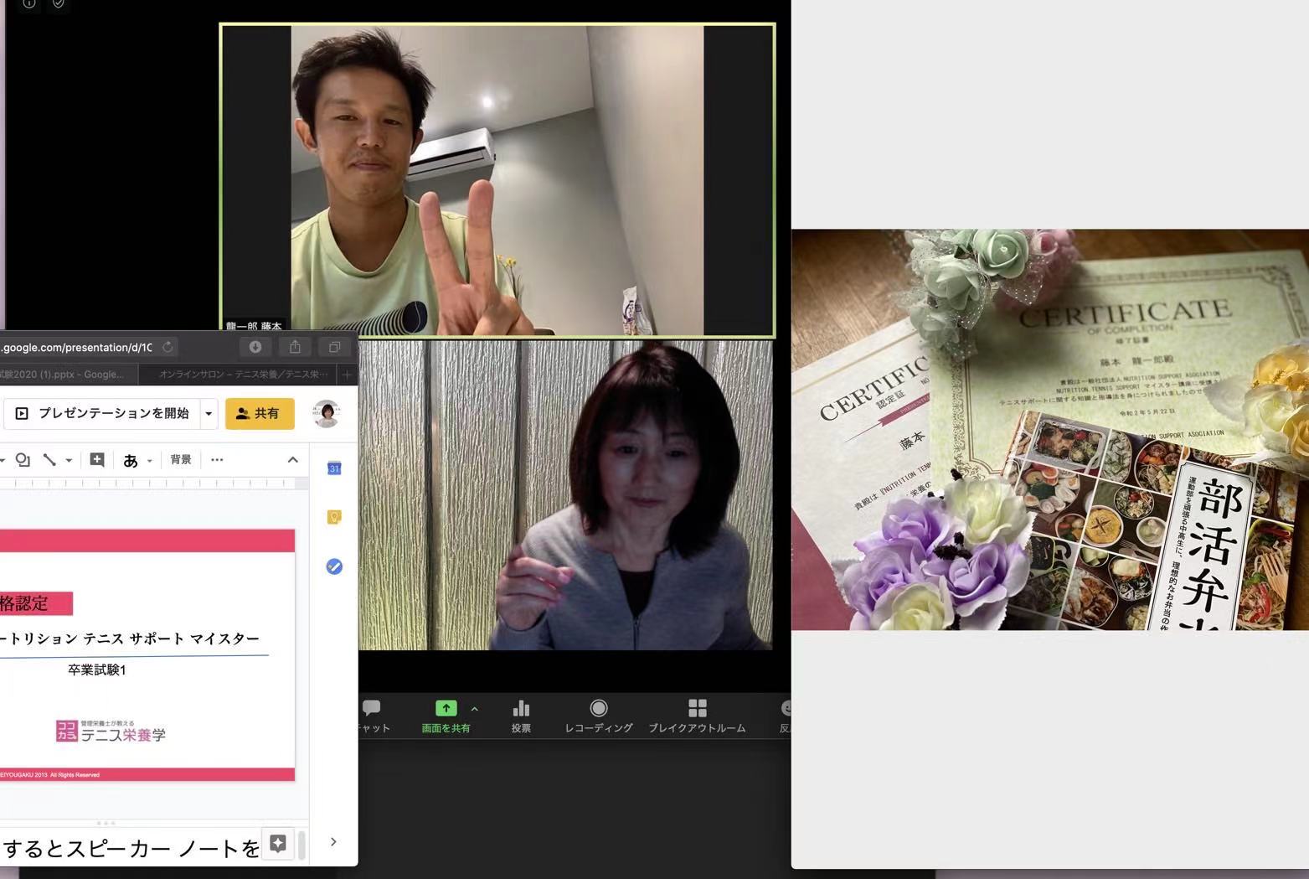Expand share screen options caret

[x=475, y=709]
